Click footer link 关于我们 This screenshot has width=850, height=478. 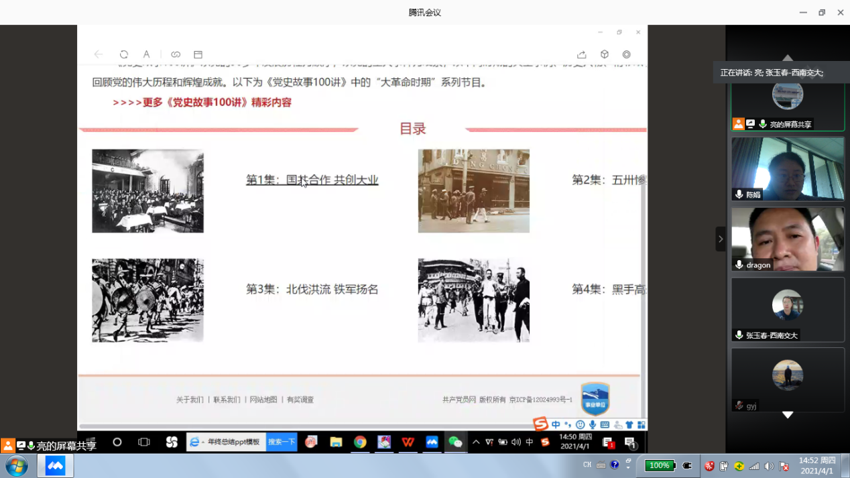pyautogui.click(x=190, y=400)
